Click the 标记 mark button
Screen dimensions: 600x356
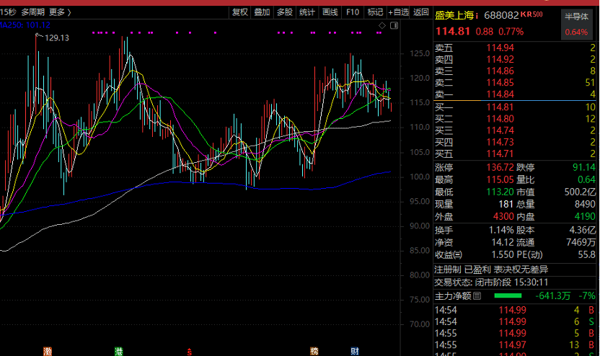(375, 12)
